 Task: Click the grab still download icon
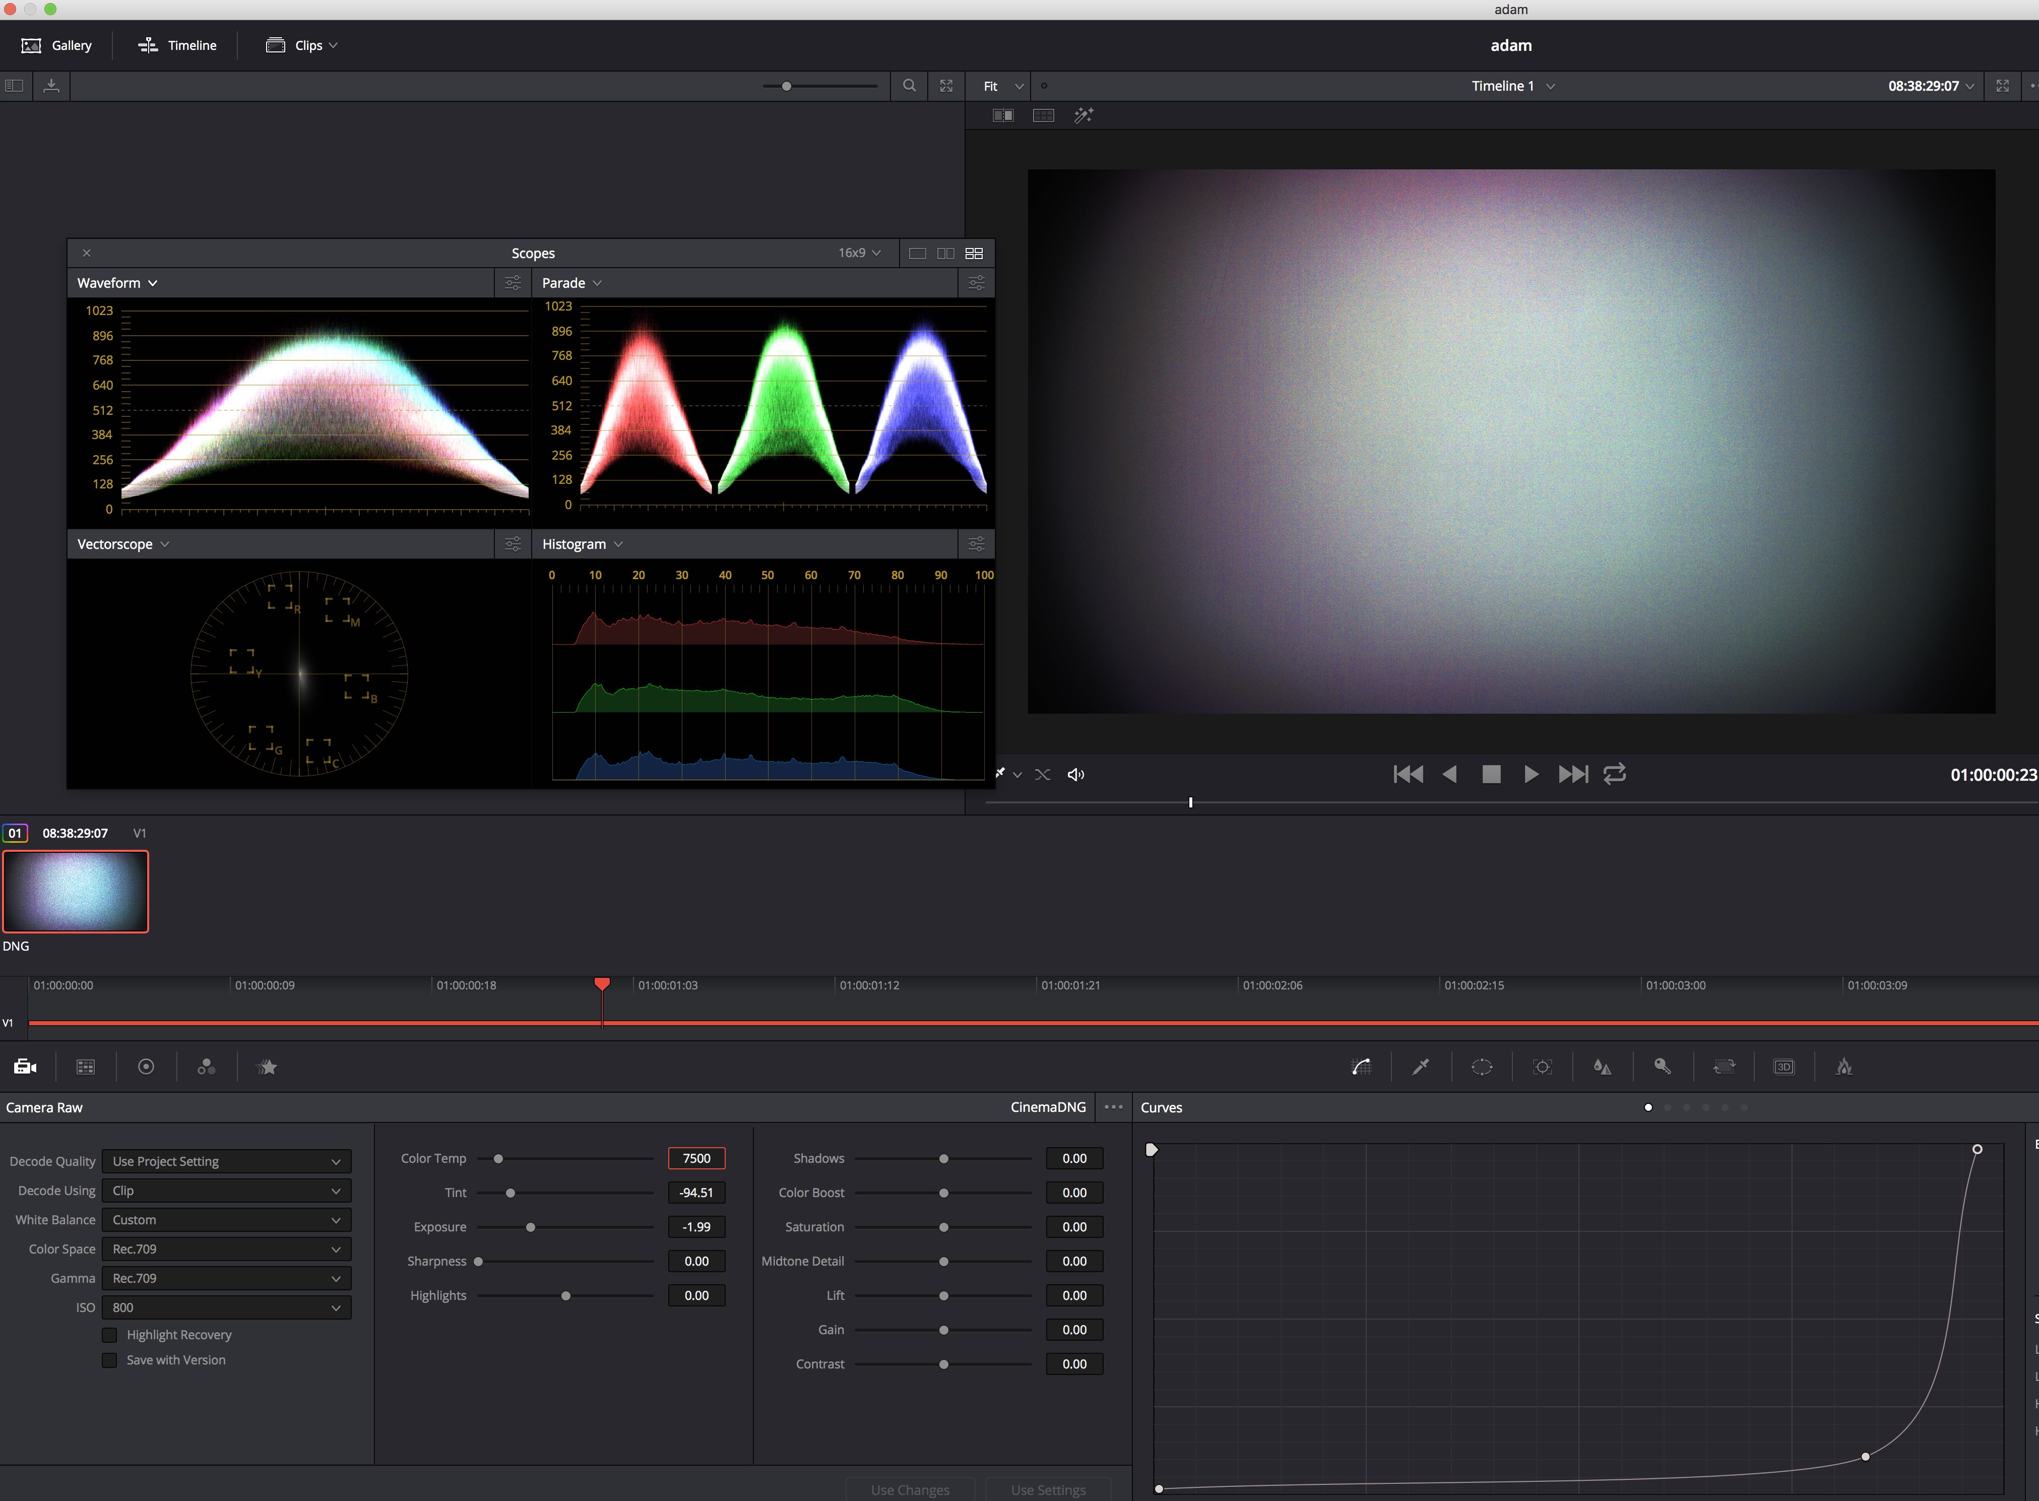(x=52, y=85)
